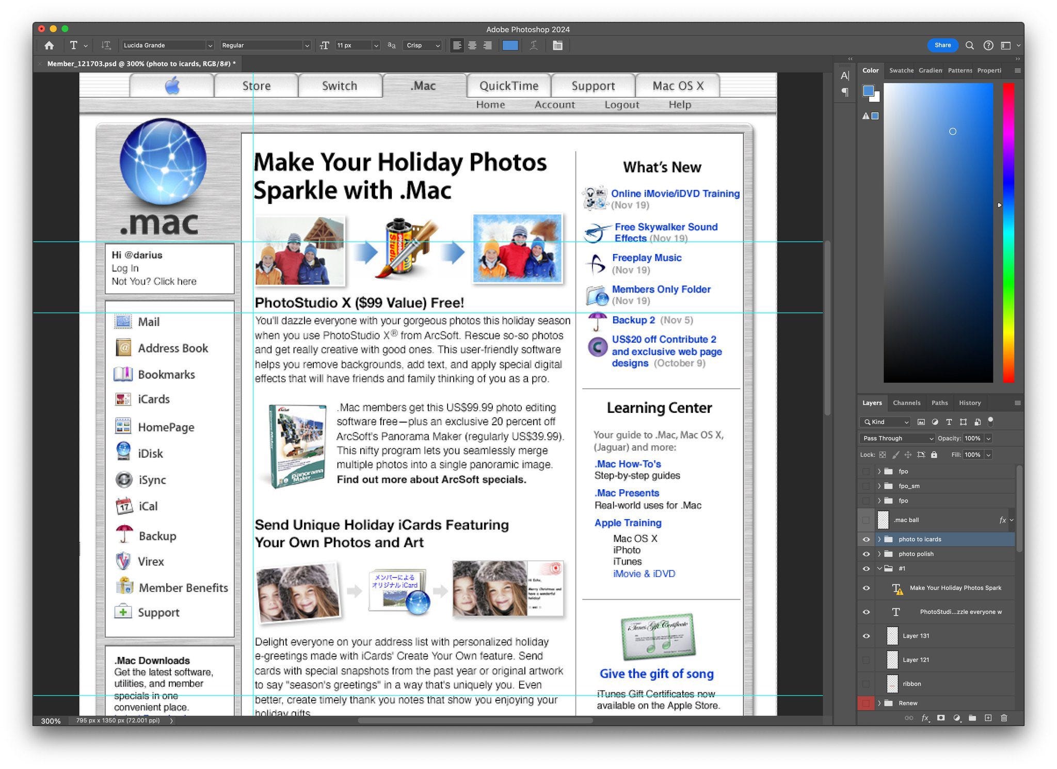Lock image pixels brush icon

[895, 455]
